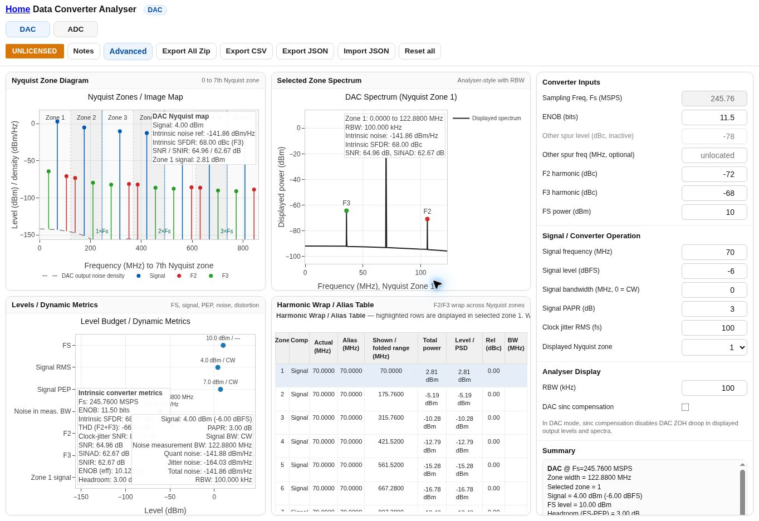Click the Reset all button
Viewport: 759px width, 521px height.
(x=420, y=51)
